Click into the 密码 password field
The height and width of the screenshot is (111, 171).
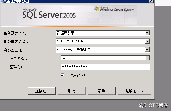point(105,67)
